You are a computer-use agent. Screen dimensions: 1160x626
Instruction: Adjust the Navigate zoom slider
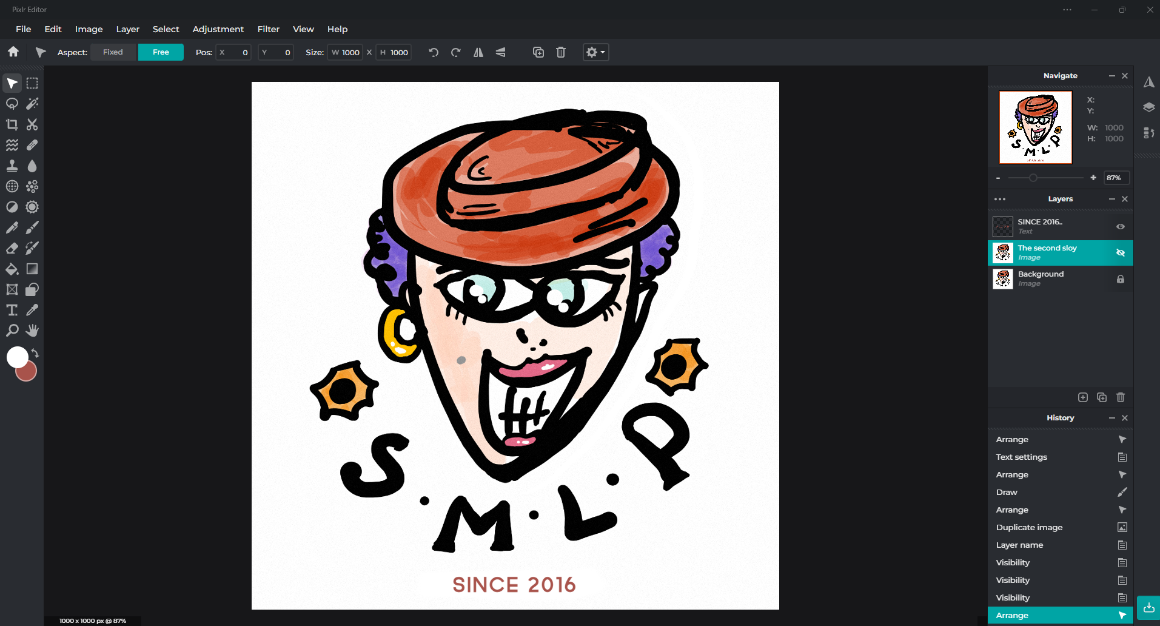[x=1033, y=178]
